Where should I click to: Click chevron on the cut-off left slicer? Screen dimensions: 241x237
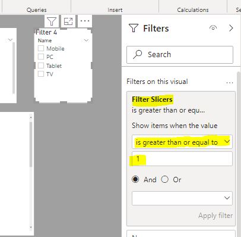pos(10,40)
